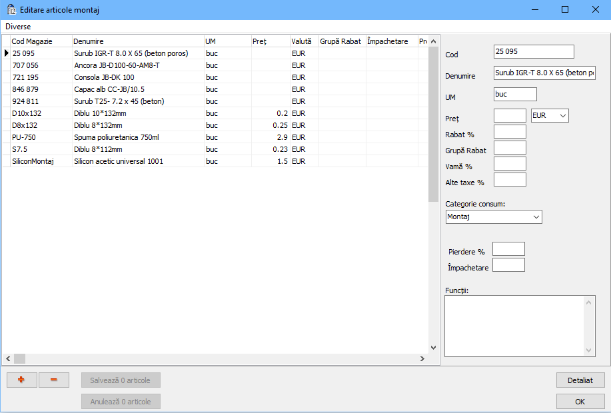This screenshot has width=611, height=413.
Task: Click the application icon in title bar
Action: point(11,10)
